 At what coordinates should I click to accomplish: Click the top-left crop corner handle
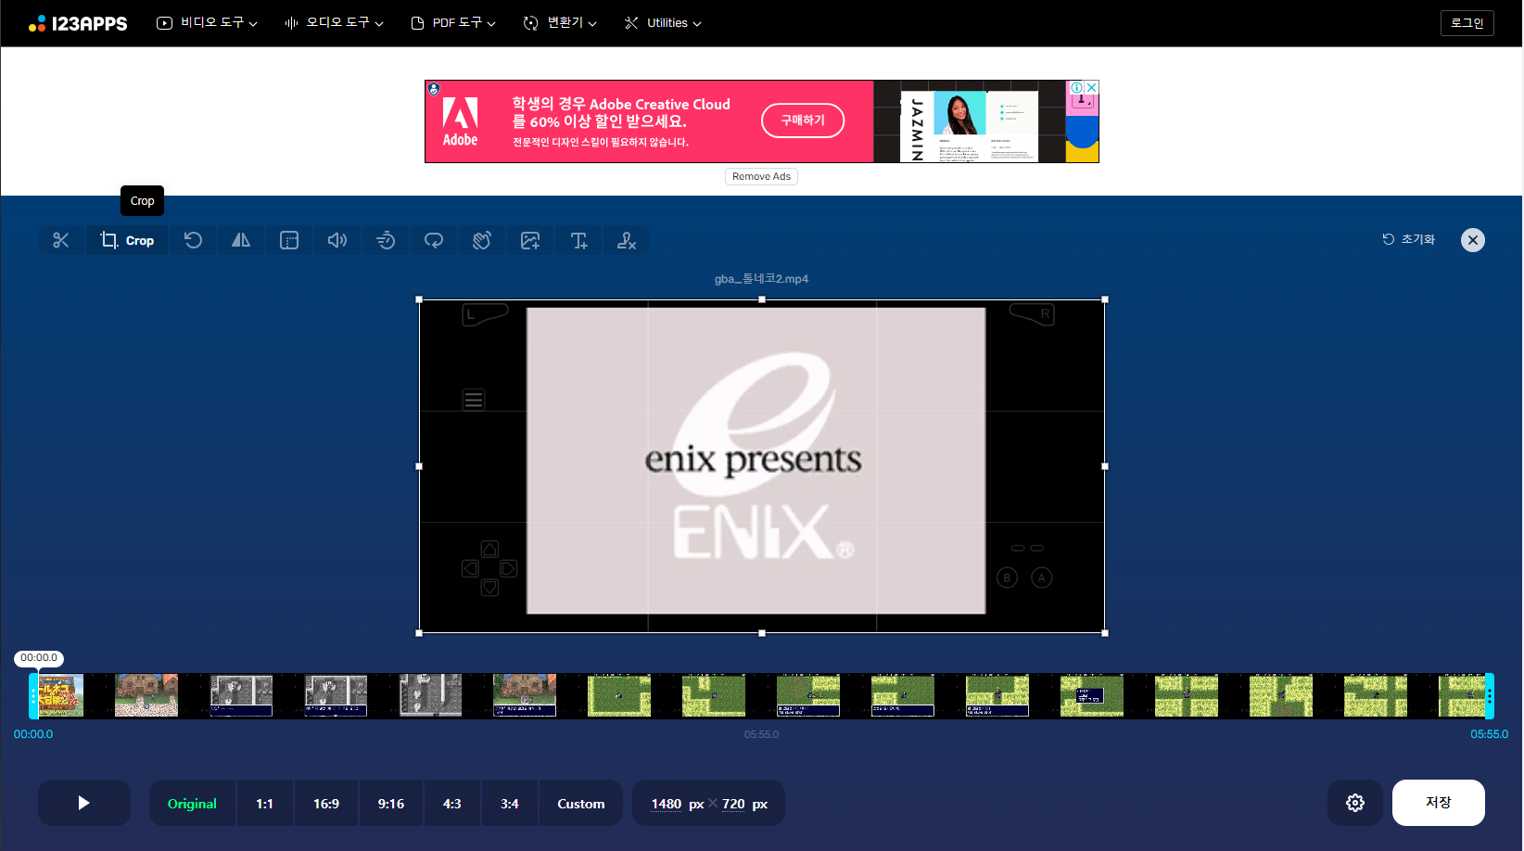pos(419,299)
